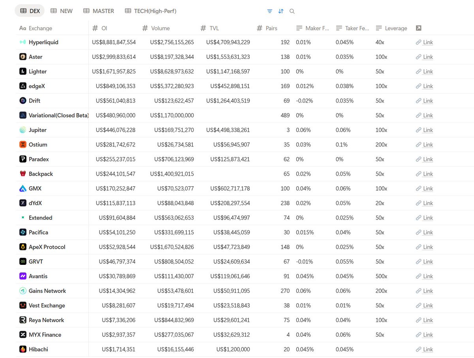Switch to the NEW view tab
This screenshot has height=358, width=474.
(62, 11)
